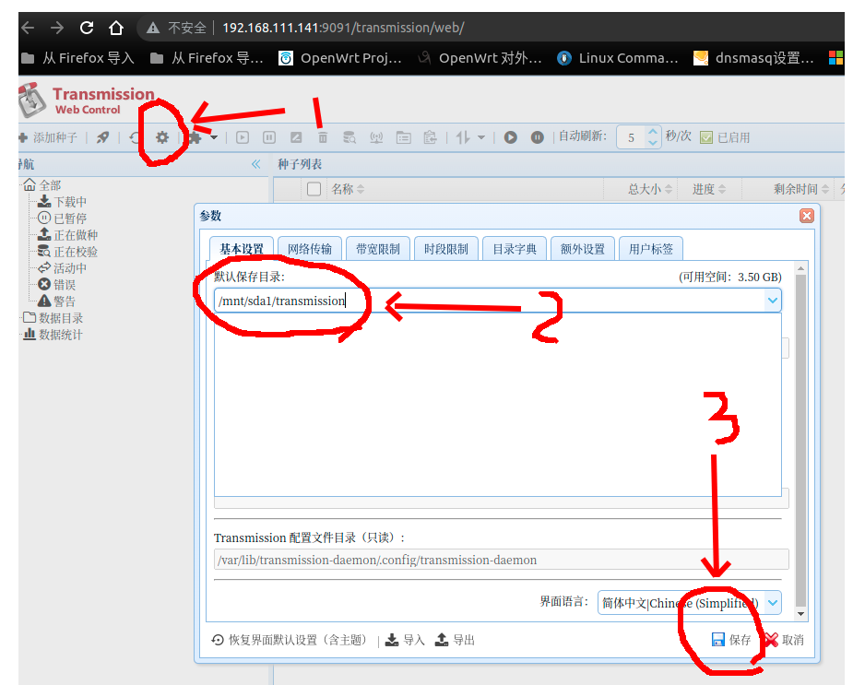Switch to Network Transfer (网络传输) tab

pyautogui.click(x=309, y=249)
